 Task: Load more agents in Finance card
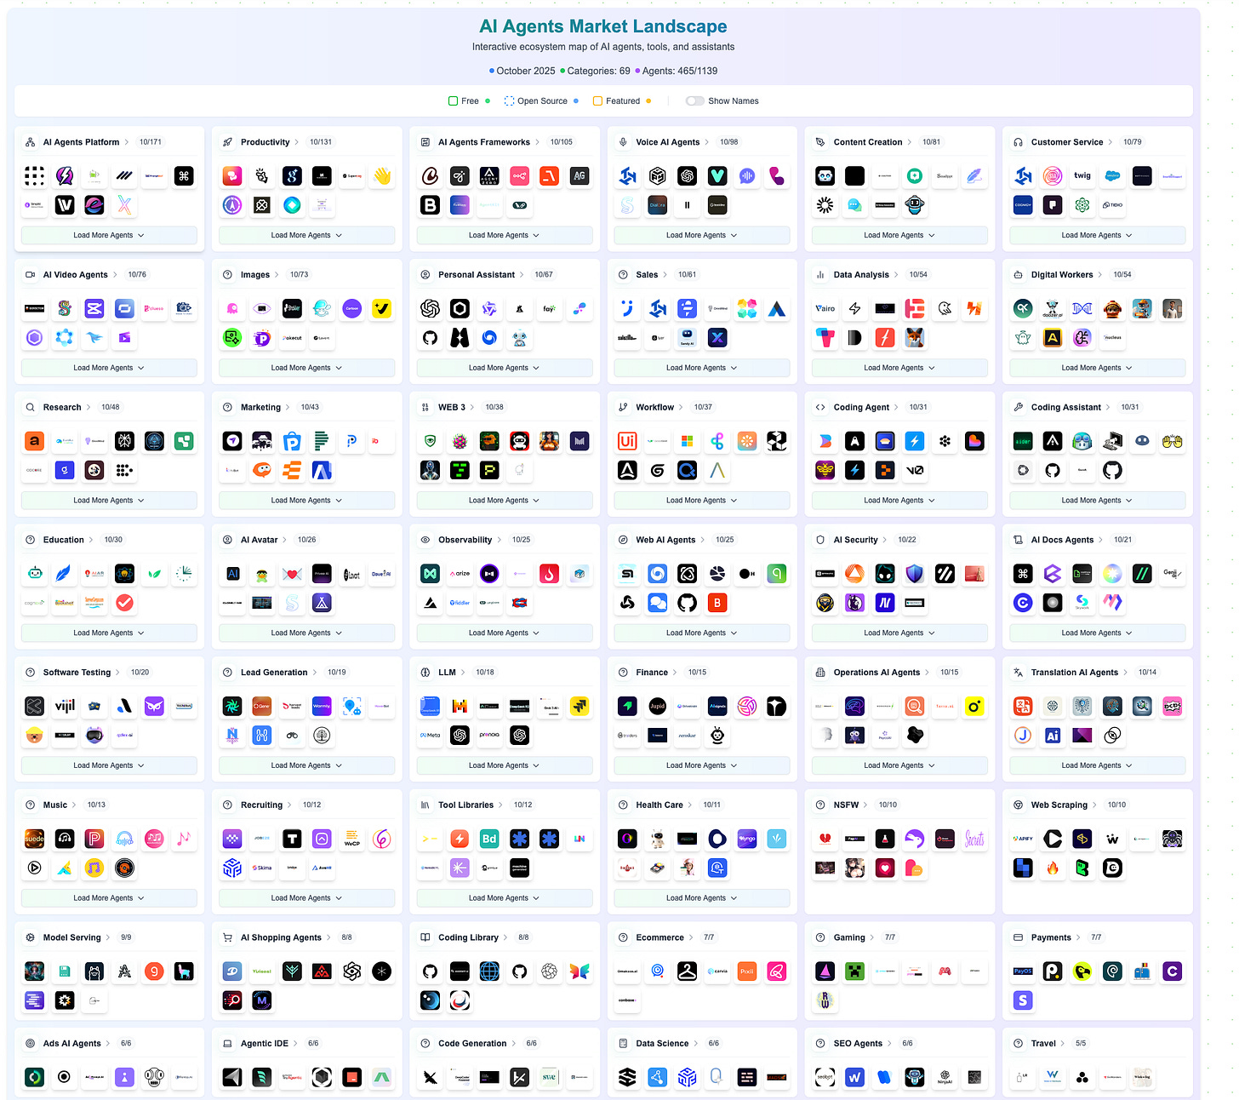click(702, 765)
